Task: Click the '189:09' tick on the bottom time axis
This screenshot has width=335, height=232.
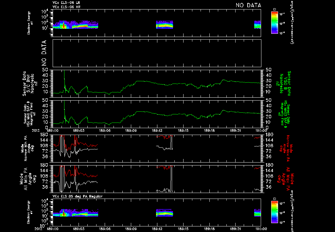Action: [x=131, y=229]
